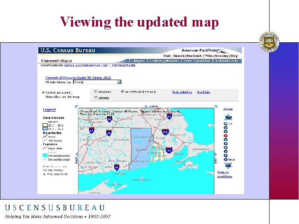Screen dimensions: 299x224
Task: Click the 'Barnstable' label on the map
Action: (201, 149)
